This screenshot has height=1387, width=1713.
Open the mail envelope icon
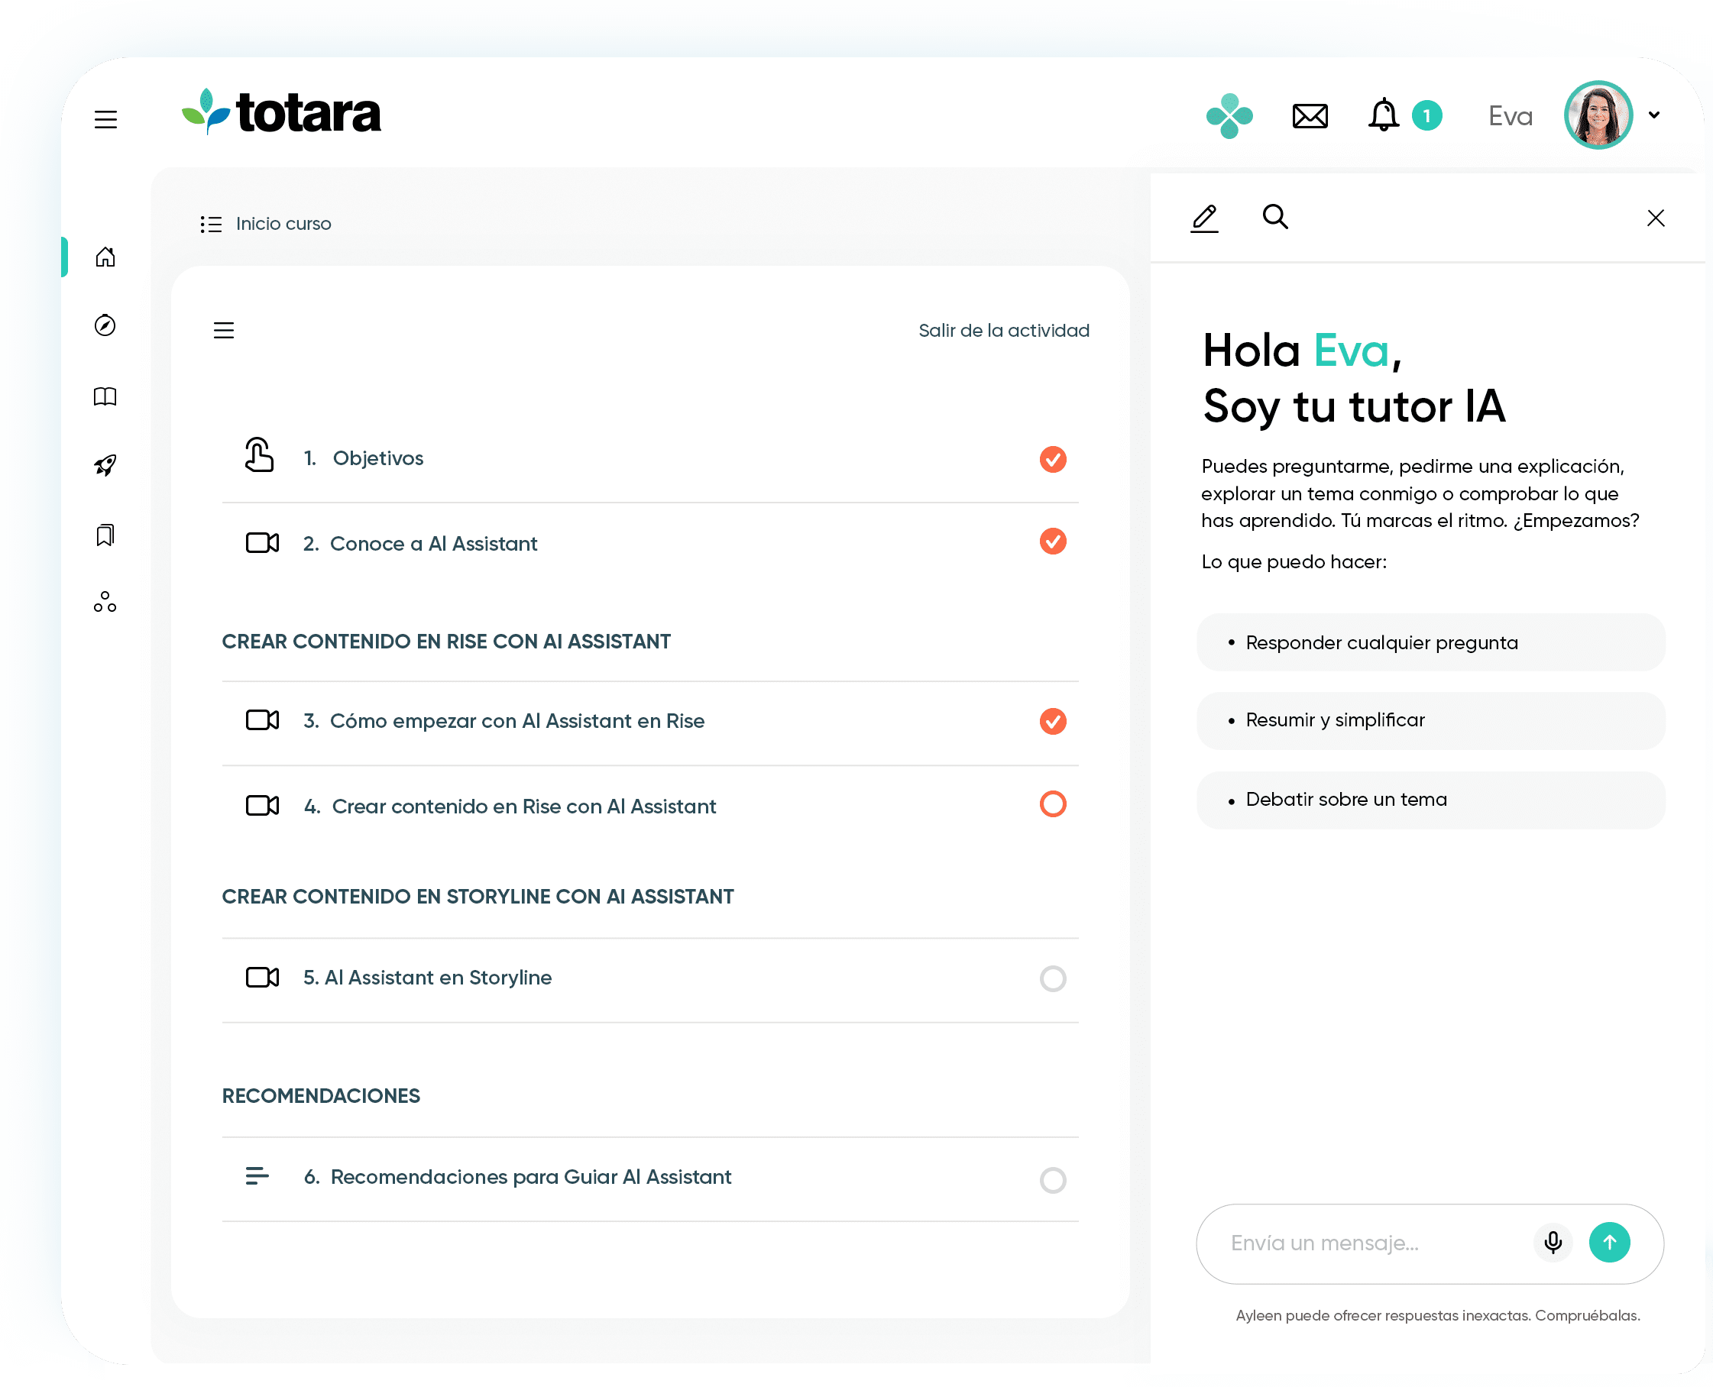1310,117
